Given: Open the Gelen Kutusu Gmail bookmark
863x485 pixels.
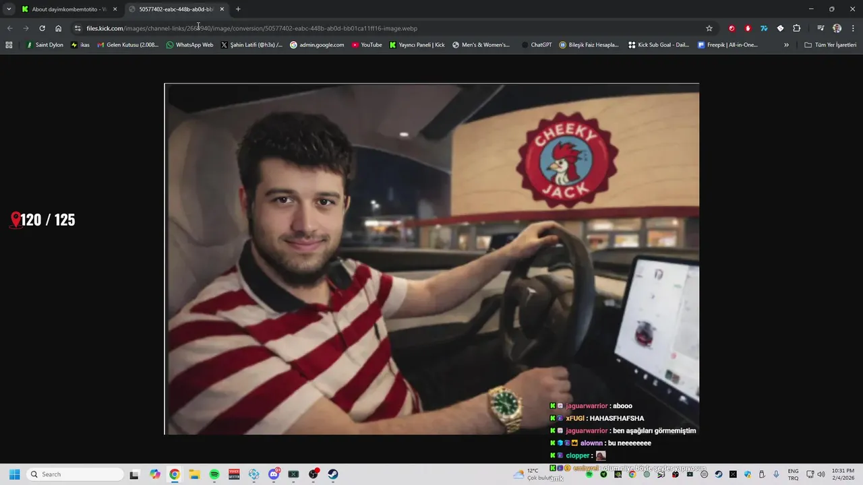Looking at the screenshot, I should coord(128,45).
